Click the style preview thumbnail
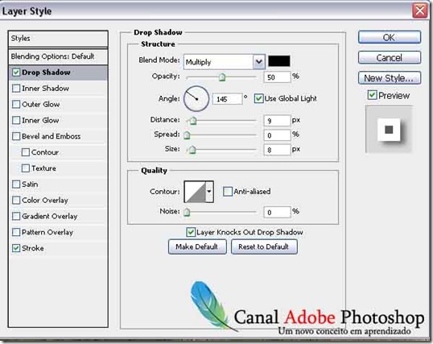 tap(389, 130)
